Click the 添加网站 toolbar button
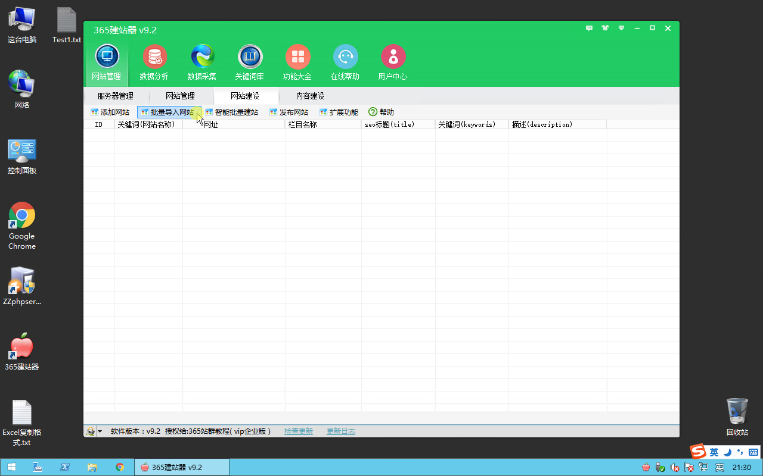 pos(110,112)
